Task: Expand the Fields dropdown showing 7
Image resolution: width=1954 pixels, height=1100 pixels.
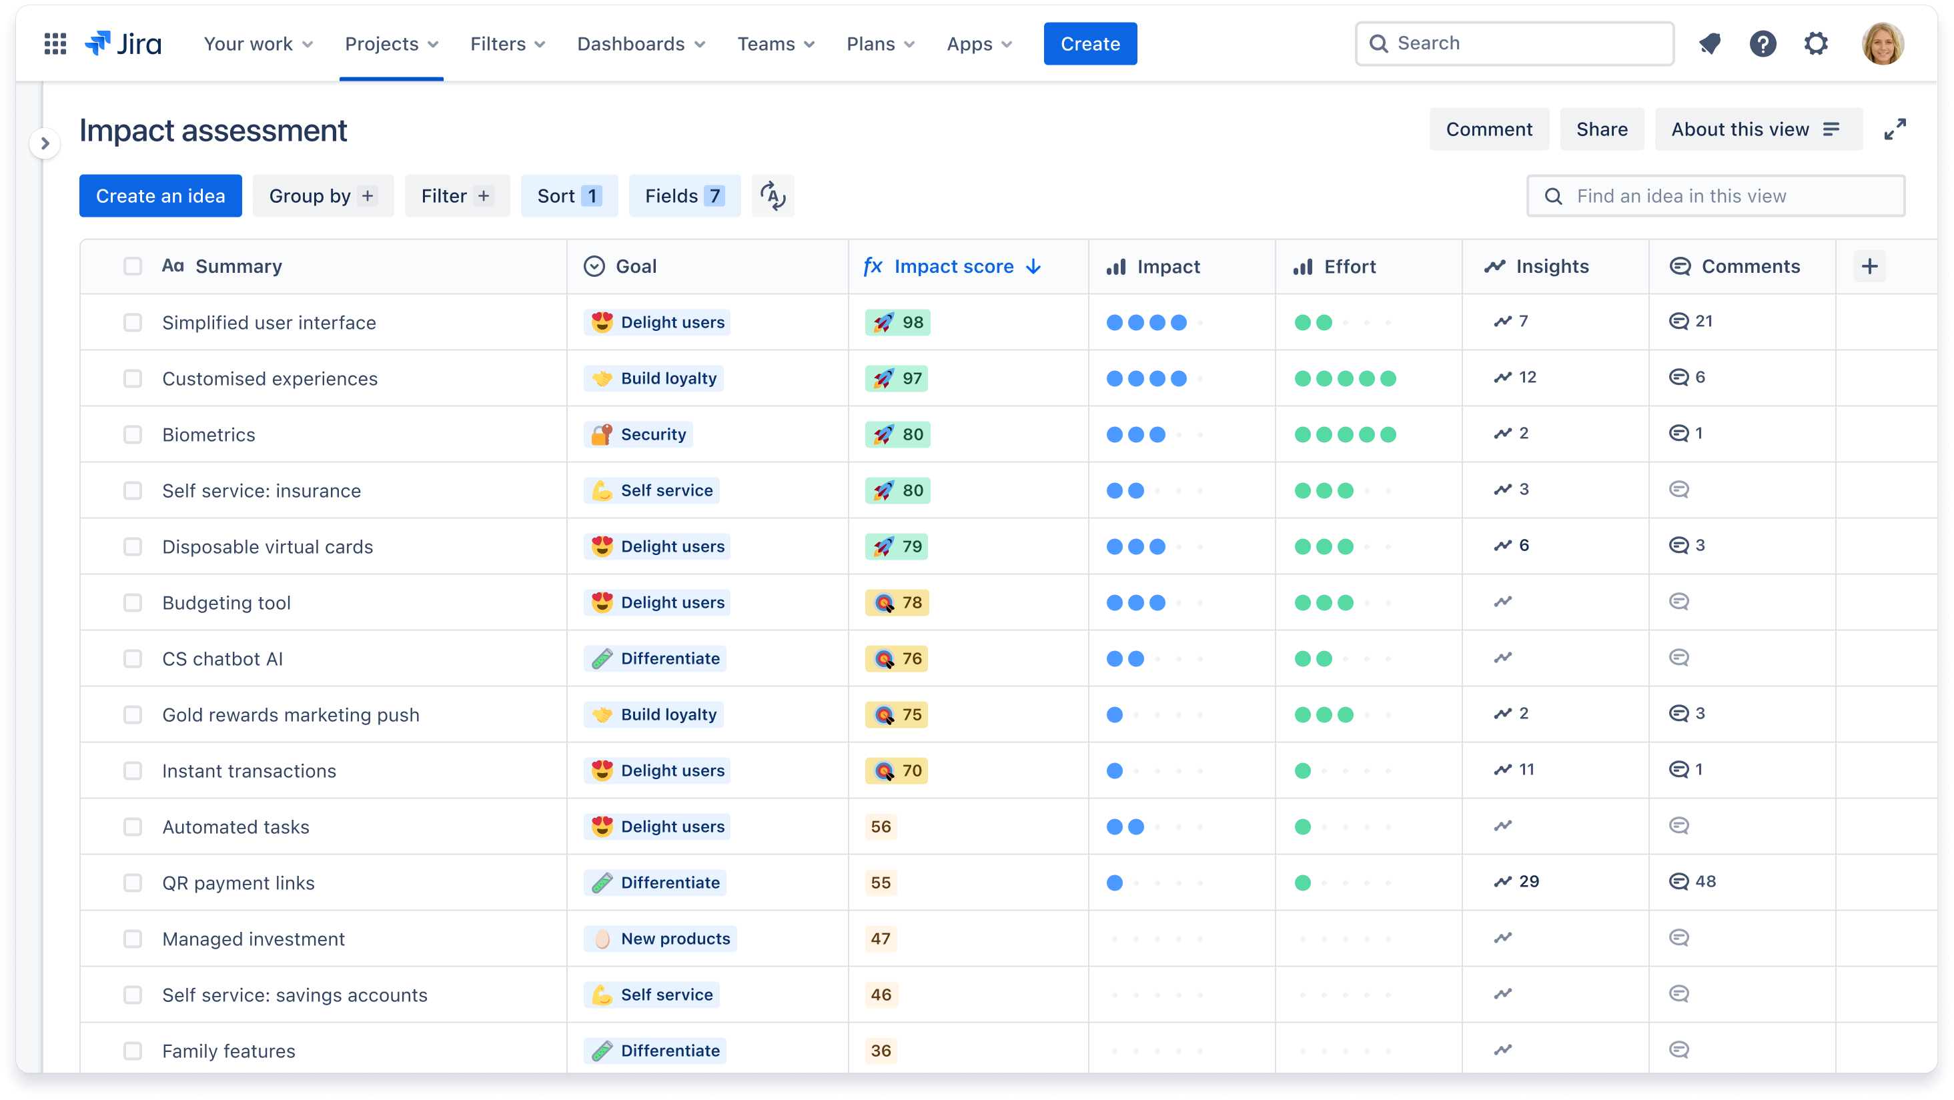Action: 684,196
